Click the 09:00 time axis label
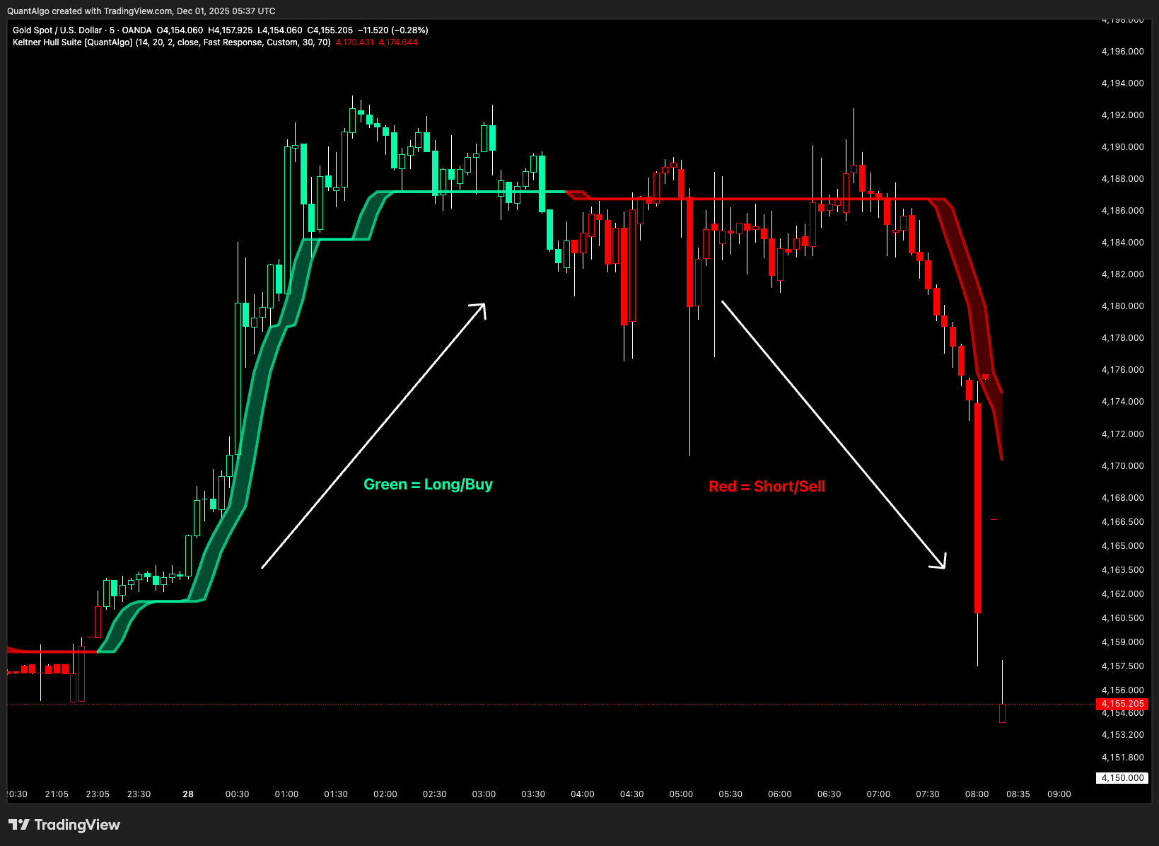 click(1059, 794)
